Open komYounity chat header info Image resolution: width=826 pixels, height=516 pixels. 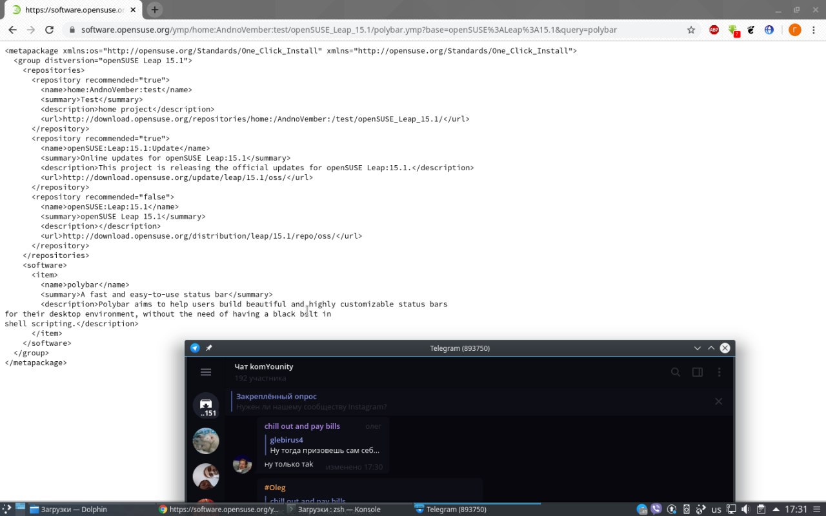point(264,372)
